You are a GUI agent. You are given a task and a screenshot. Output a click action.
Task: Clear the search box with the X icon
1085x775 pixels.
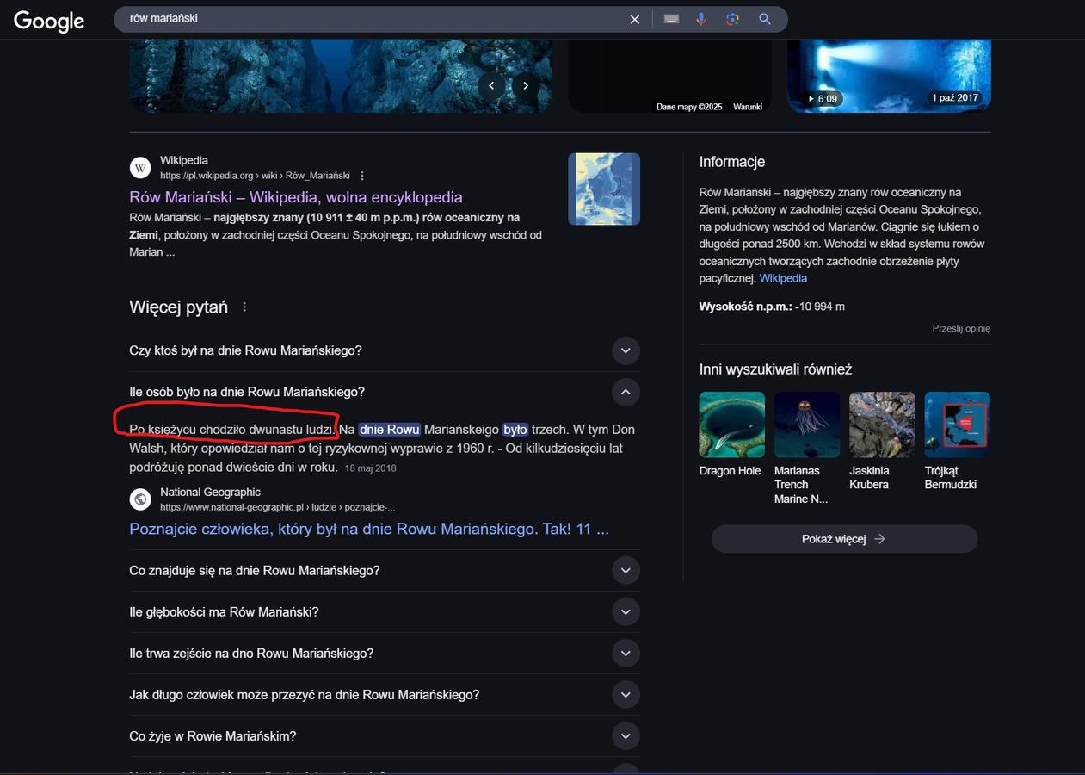(635, 19)
